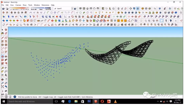Toggle the Fog display icon
The height and width of the screenshot is (105, 184).
click(7, 8)
